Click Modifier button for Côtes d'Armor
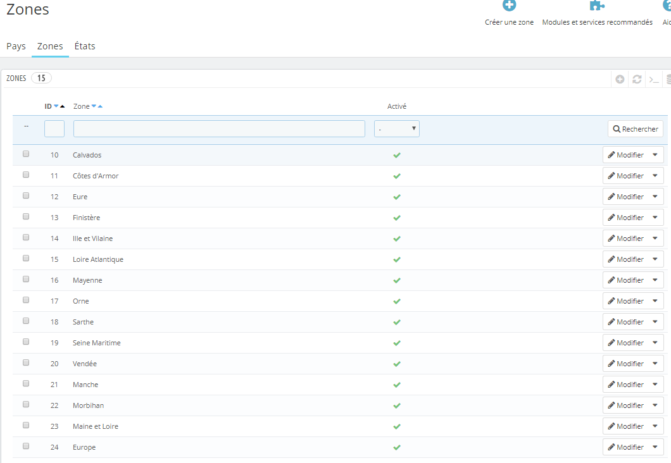Image resolution: width=671 pixels, height=463 pixels. (626, 176)
